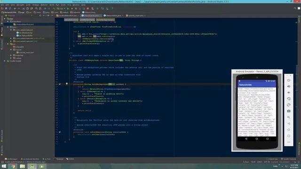Switch to the NetworkUtils.java editor tab

pyautogui.click(x=113, y=15)
